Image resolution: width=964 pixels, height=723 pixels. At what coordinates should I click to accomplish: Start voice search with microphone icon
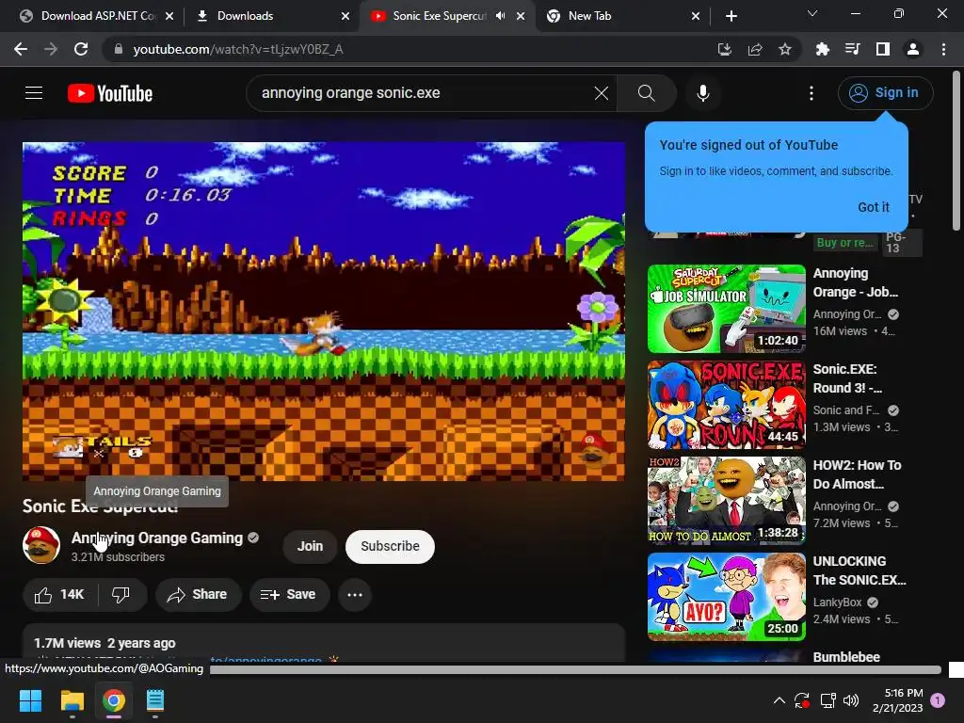(x=702, y=93)
